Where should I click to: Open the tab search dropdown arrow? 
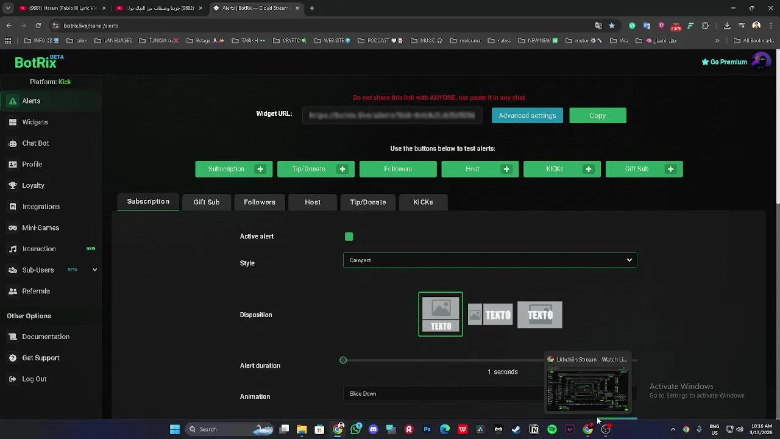pos(8,8)
